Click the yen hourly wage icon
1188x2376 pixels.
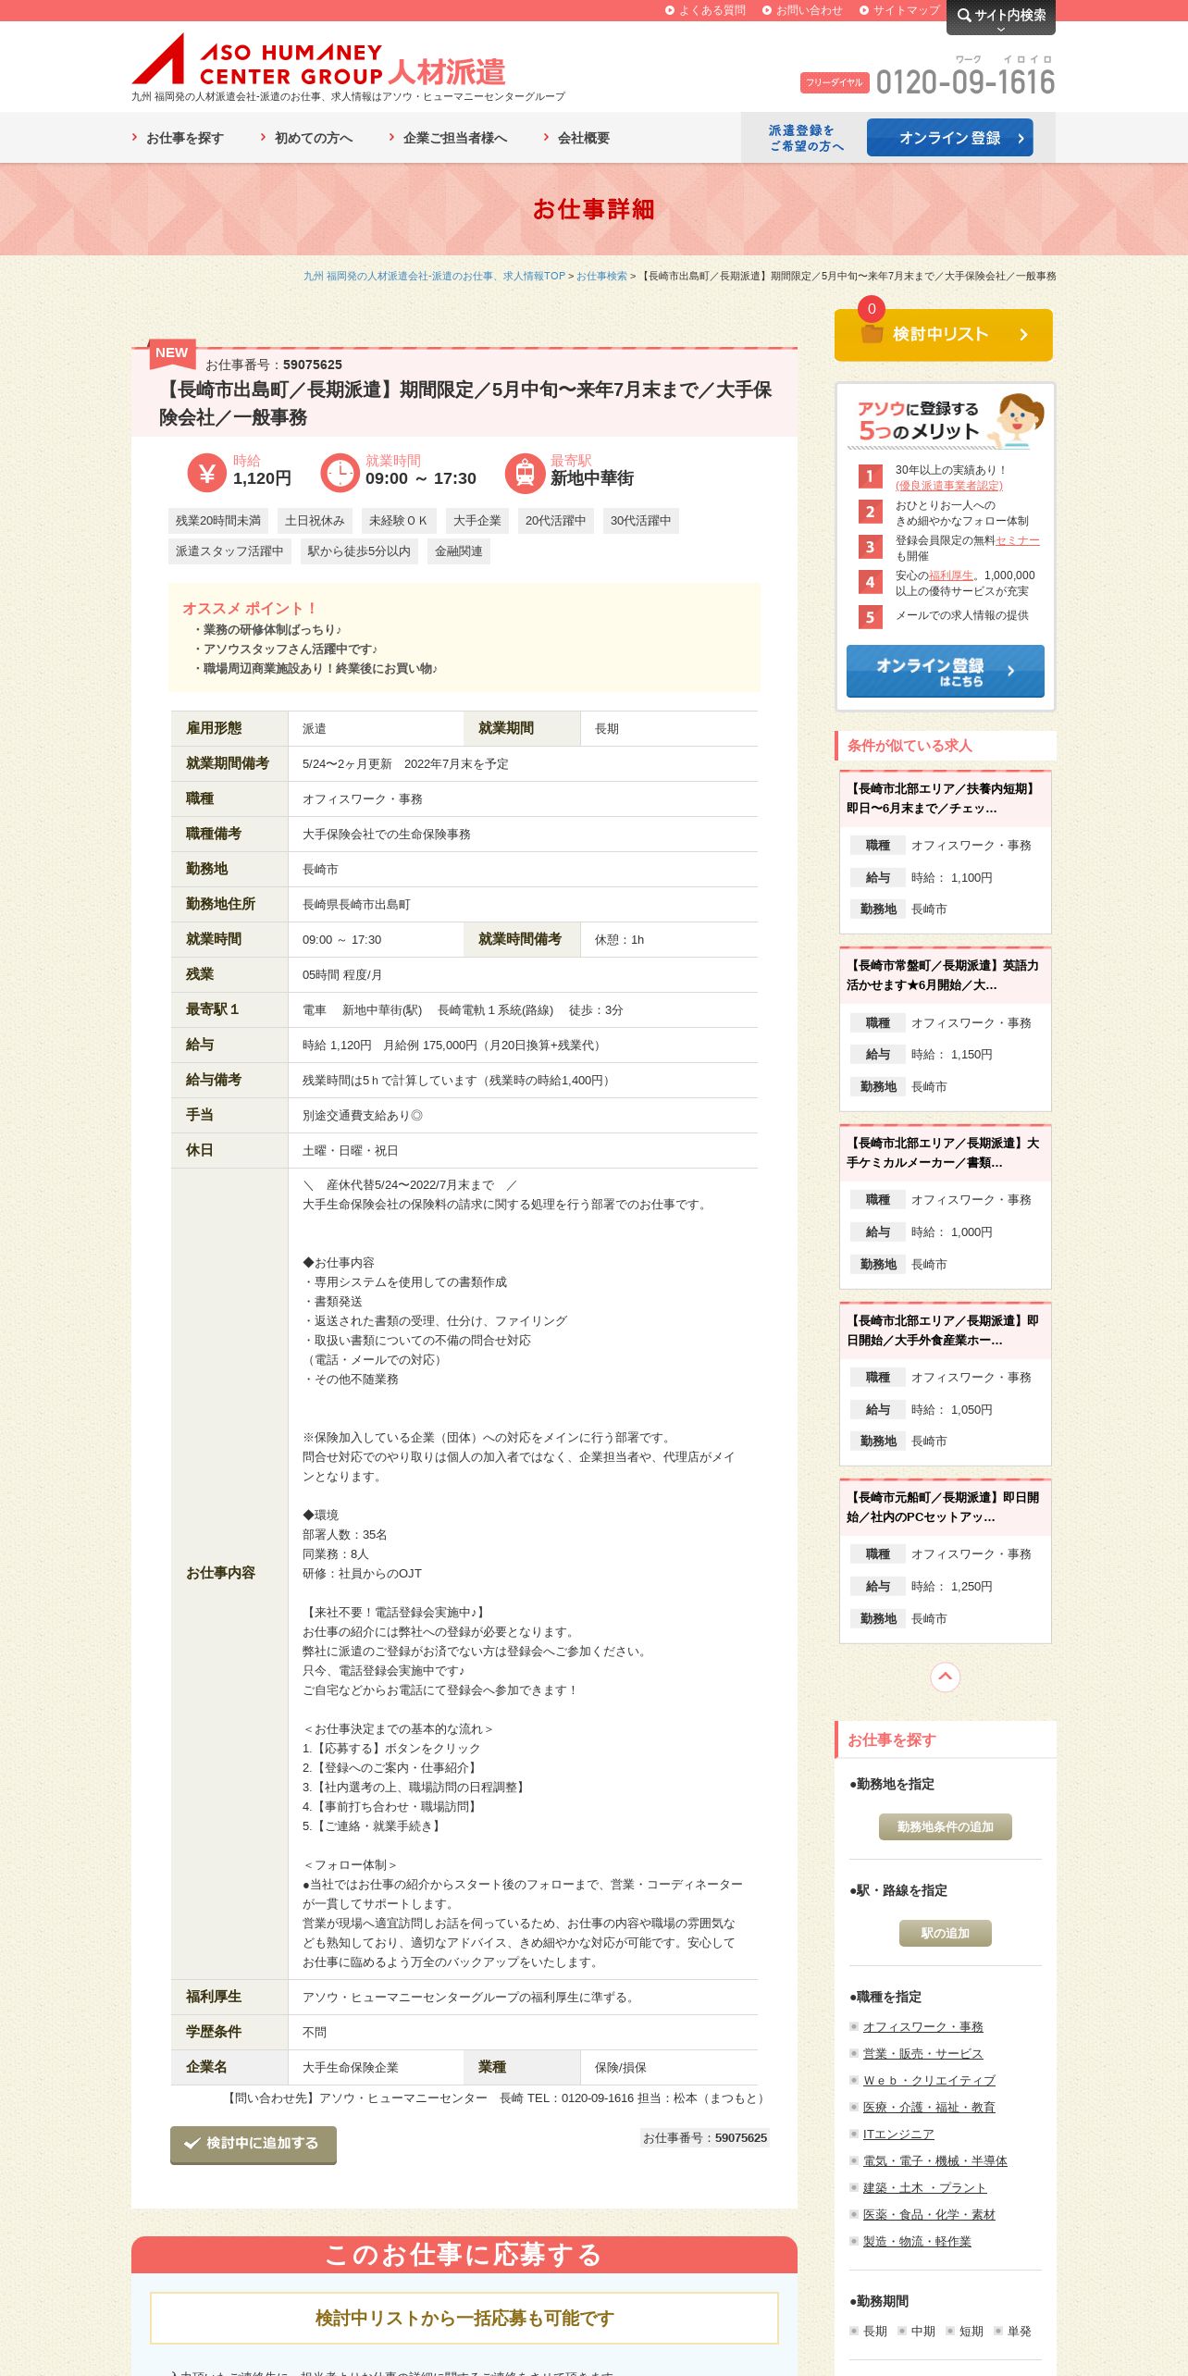[x=206, y=473]
